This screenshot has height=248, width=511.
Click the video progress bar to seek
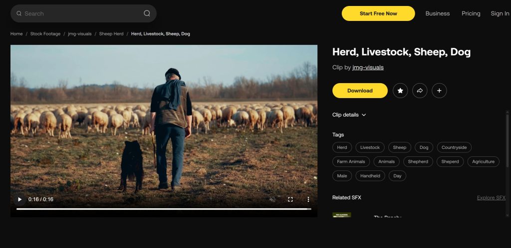click(164, 209)
